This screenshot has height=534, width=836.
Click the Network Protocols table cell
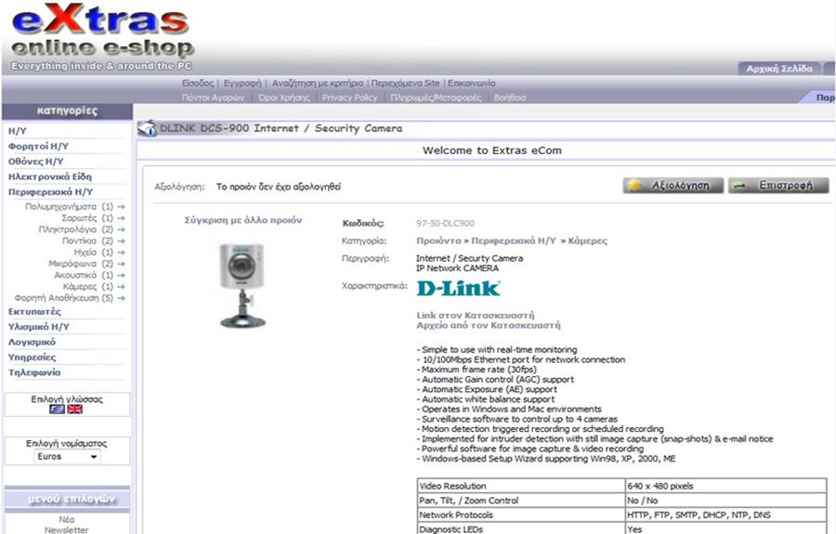click(x=521, y=514)
